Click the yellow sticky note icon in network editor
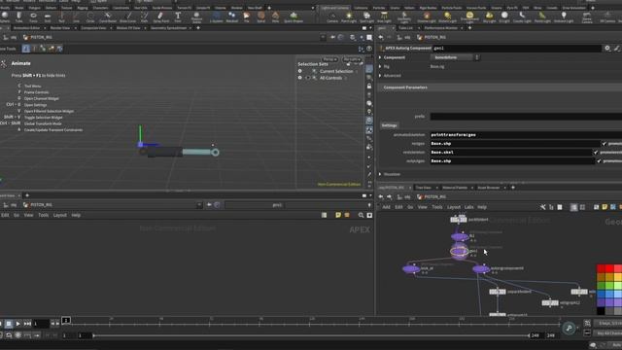Screen dimensions: 622x350 [x=605, y=207]
